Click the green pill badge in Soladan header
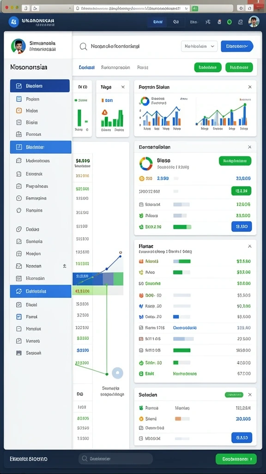Viewport: 266px width, 474px height. (234, 395)
